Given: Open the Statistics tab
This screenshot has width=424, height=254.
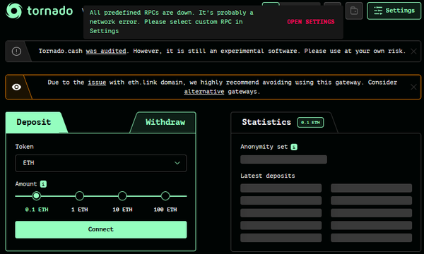Looking at the screenshot, I should (x=266, y=122).
